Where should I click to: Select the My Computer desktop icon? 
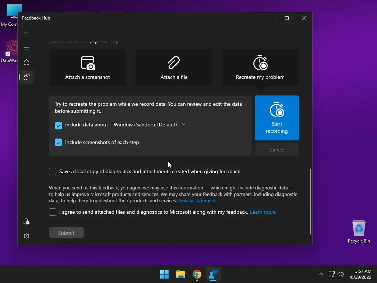pyautogui.click(x=9, y=15)
